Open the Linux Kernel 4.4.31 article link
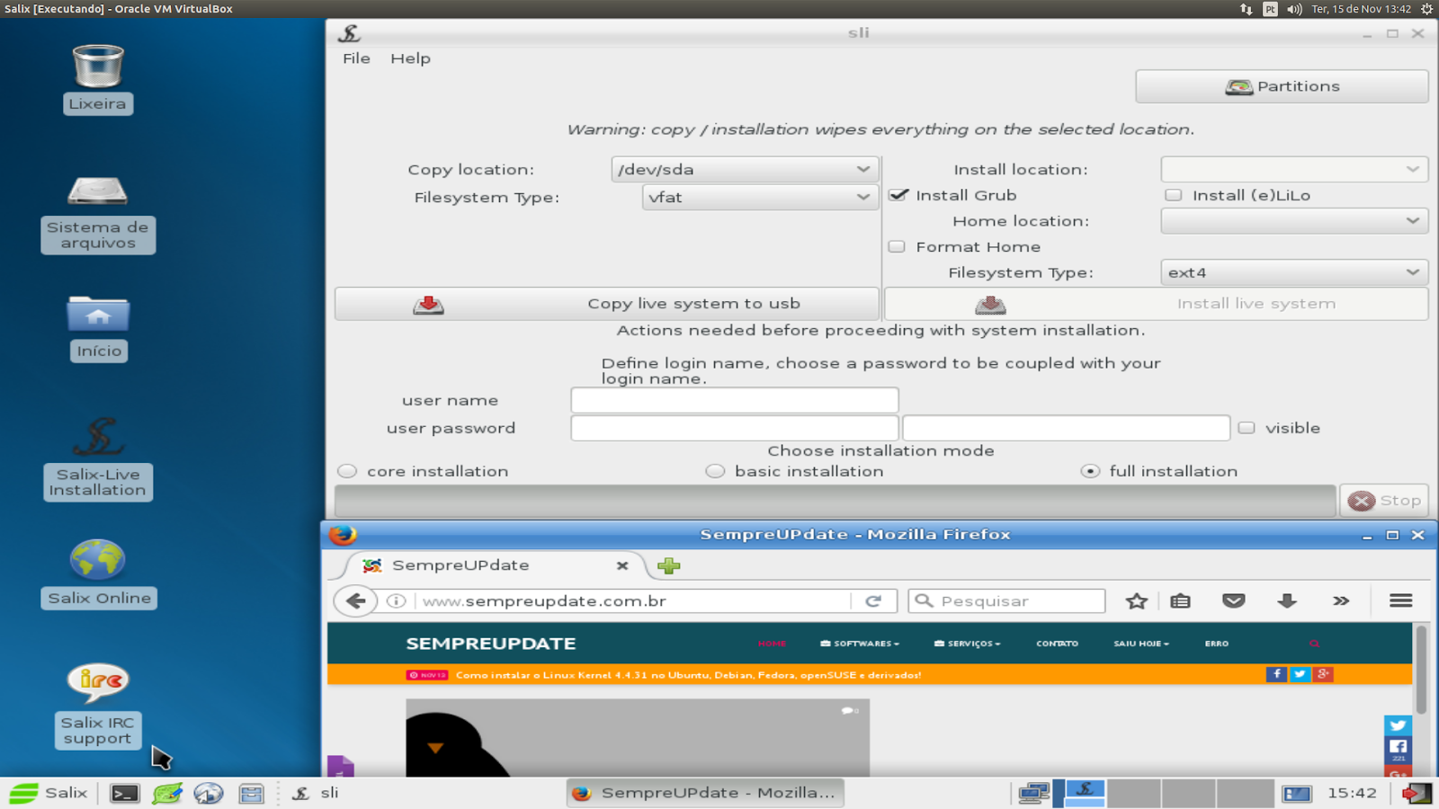Image resolution: width=1439 pixels, height=809 pixels. 688,675
